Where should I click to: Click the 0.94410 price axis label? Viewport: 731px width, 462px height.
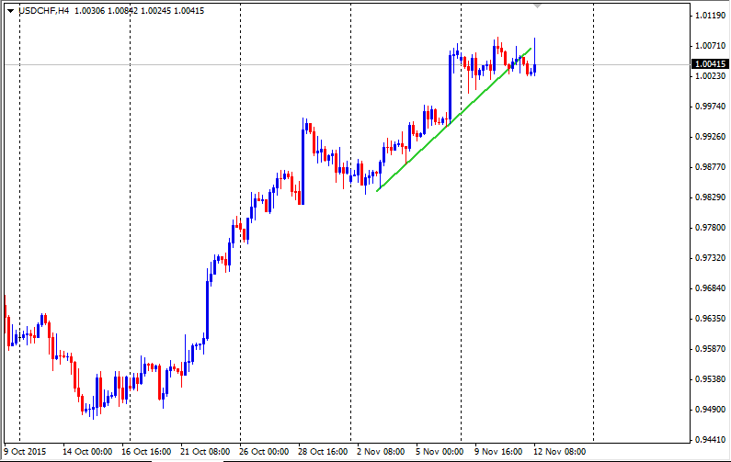tap(711, 440)
